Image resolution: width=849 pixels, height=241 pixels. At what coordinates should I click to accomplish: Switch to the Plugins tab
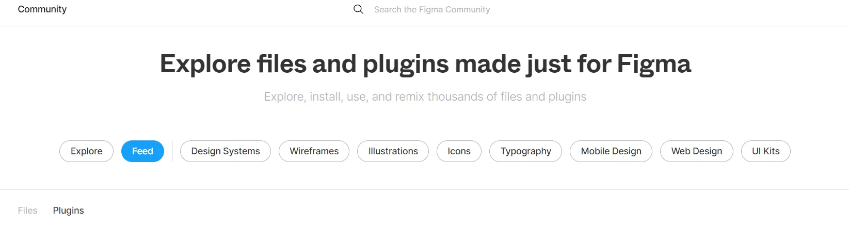68,211
